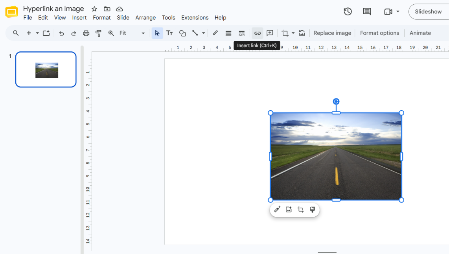This screenshot has height=254, width=449.
Task: Click the paint format icon in floating toolbar
Action: (x=313, y=210)
